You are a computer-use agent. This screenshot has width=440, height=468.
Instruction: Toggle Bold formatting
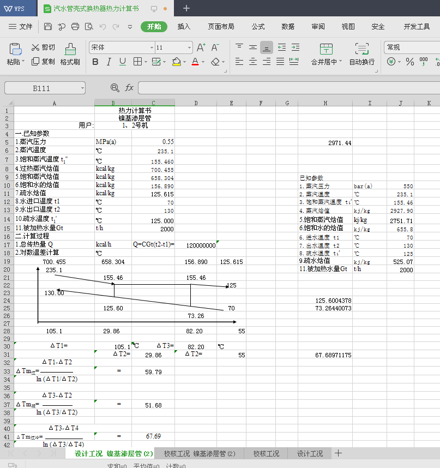(95, 62)
